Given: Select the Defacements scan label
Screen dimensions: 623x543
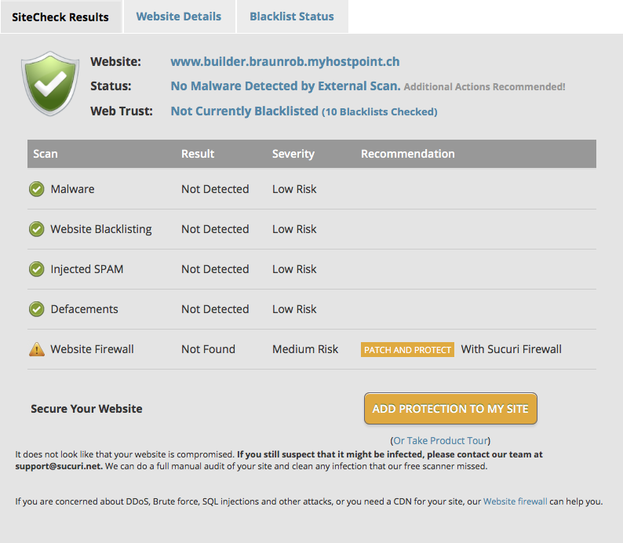Looking at the screenshot, I should [84, 309].
